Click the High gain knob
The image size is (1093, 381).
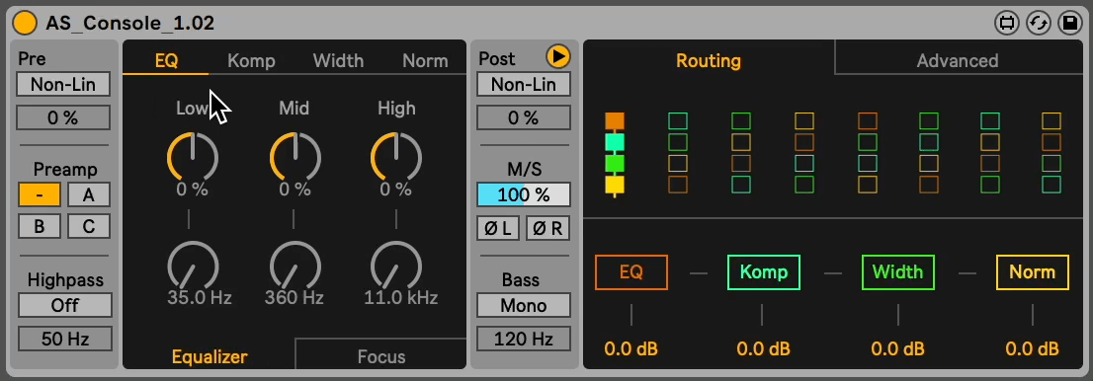[396, 158]
